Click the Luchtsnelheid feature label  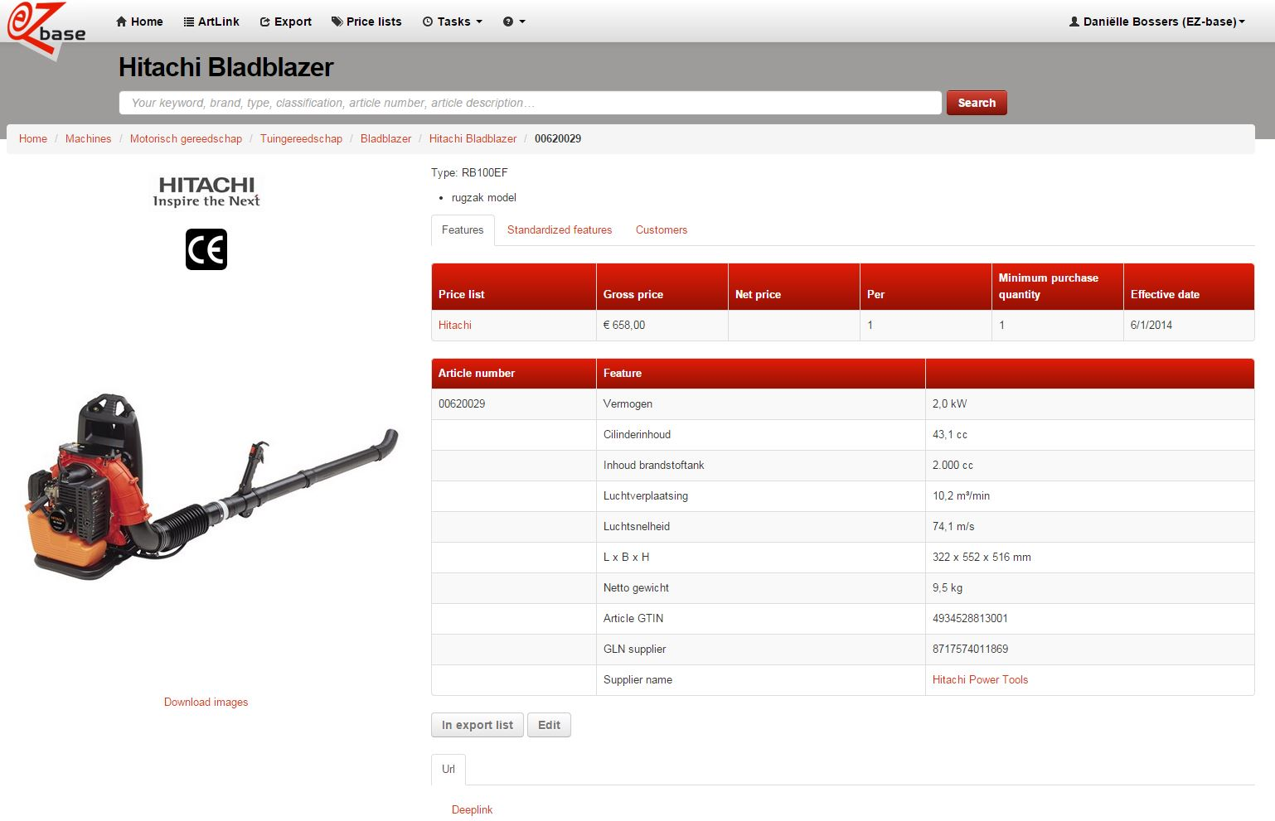pos(637,526)
